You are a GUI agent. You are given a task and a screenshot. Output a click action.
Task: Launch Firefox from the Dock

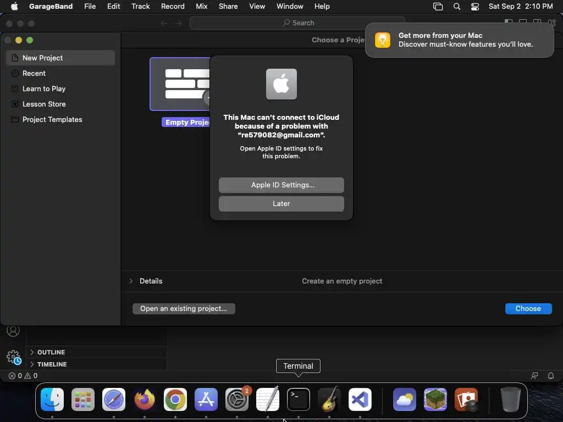coord(145,399)
